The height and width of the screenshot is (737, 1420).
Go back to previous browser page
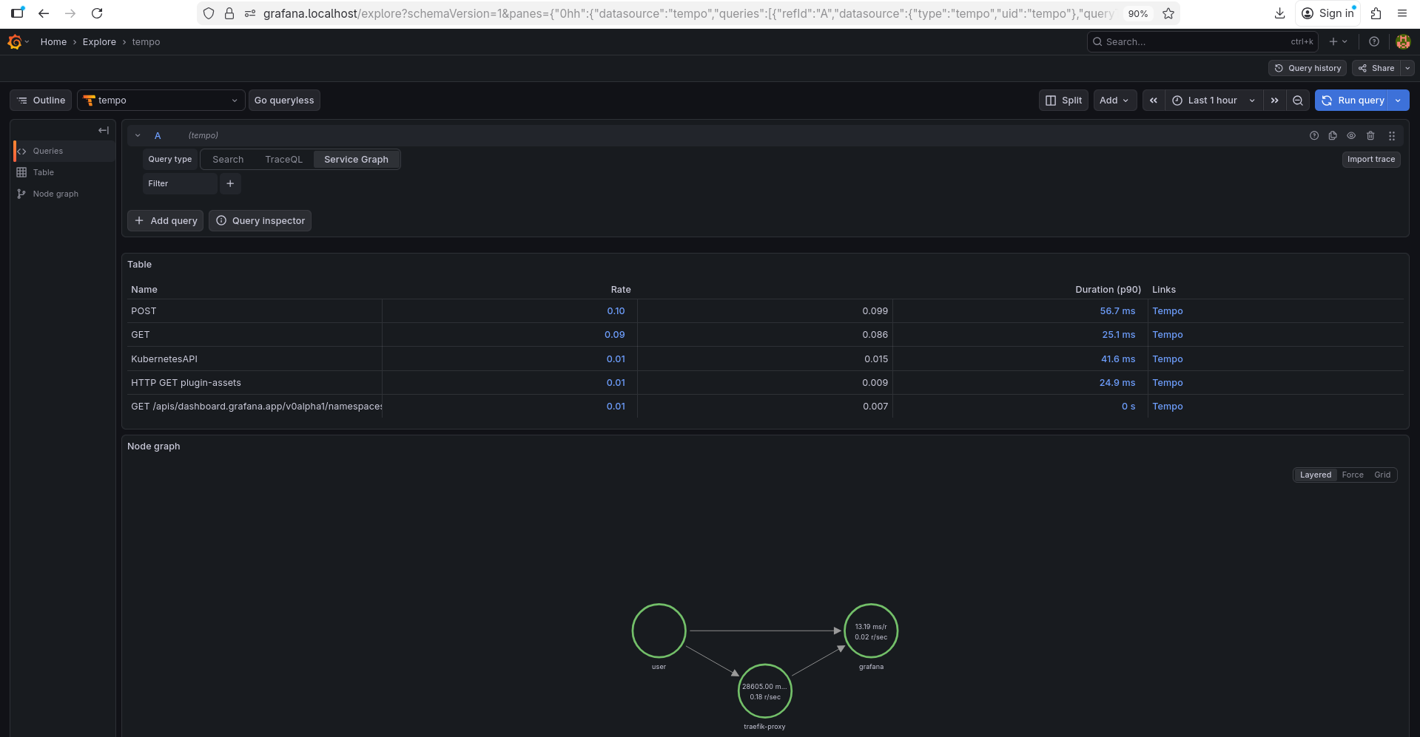pyautogui.click(x=44, y=13)
